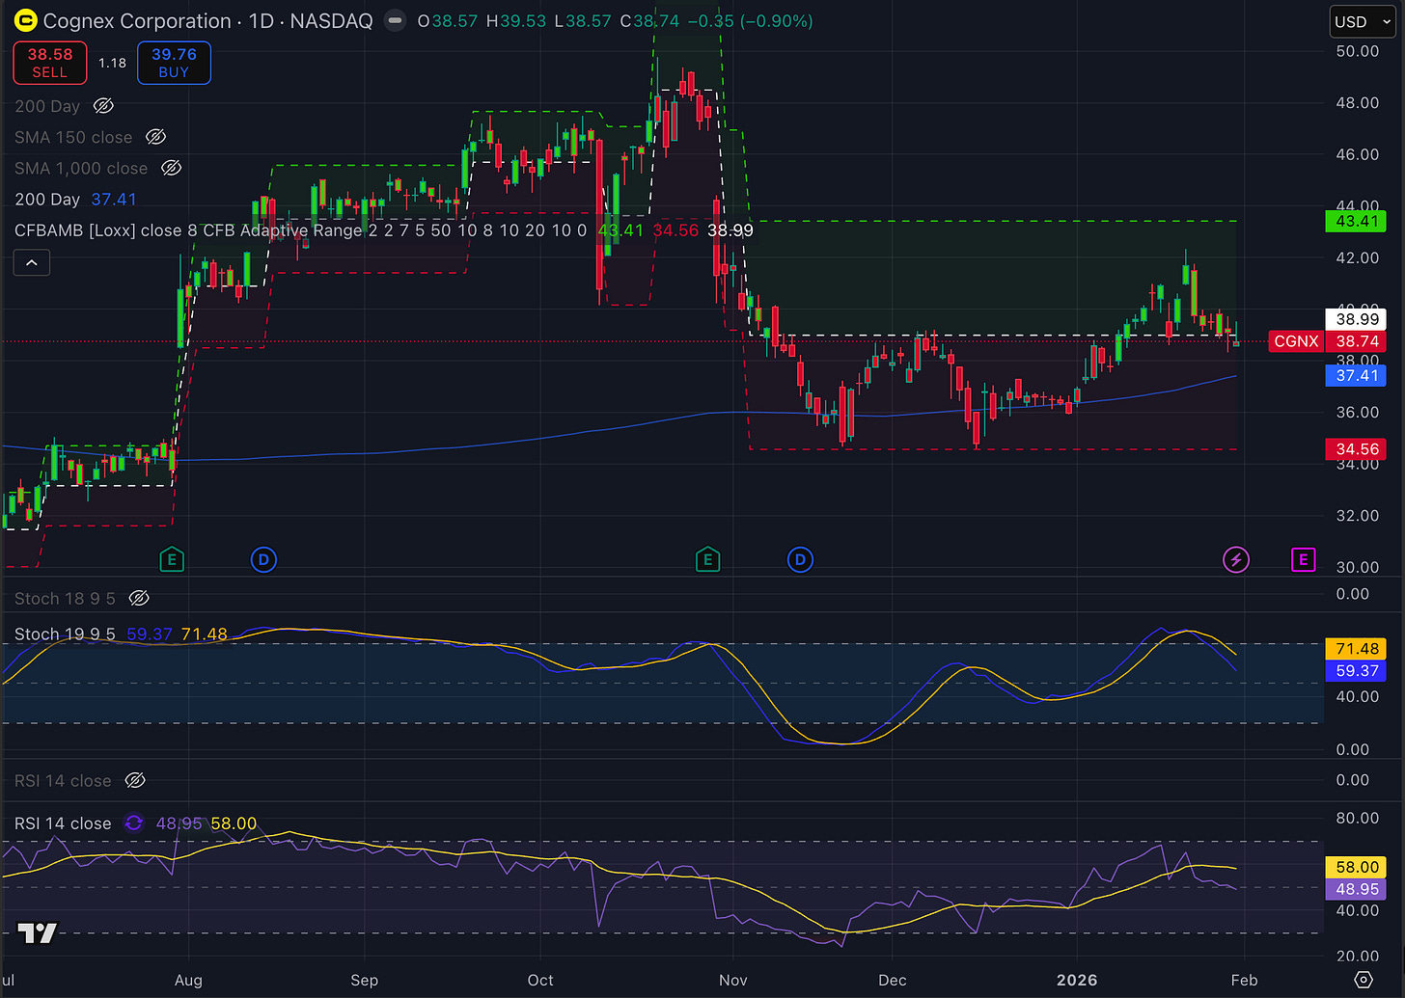Image resolution: width=1405 pixels, height=998 pixels.
Task: Click the RSI 14 close refresh icon
Action: [133, 823]
